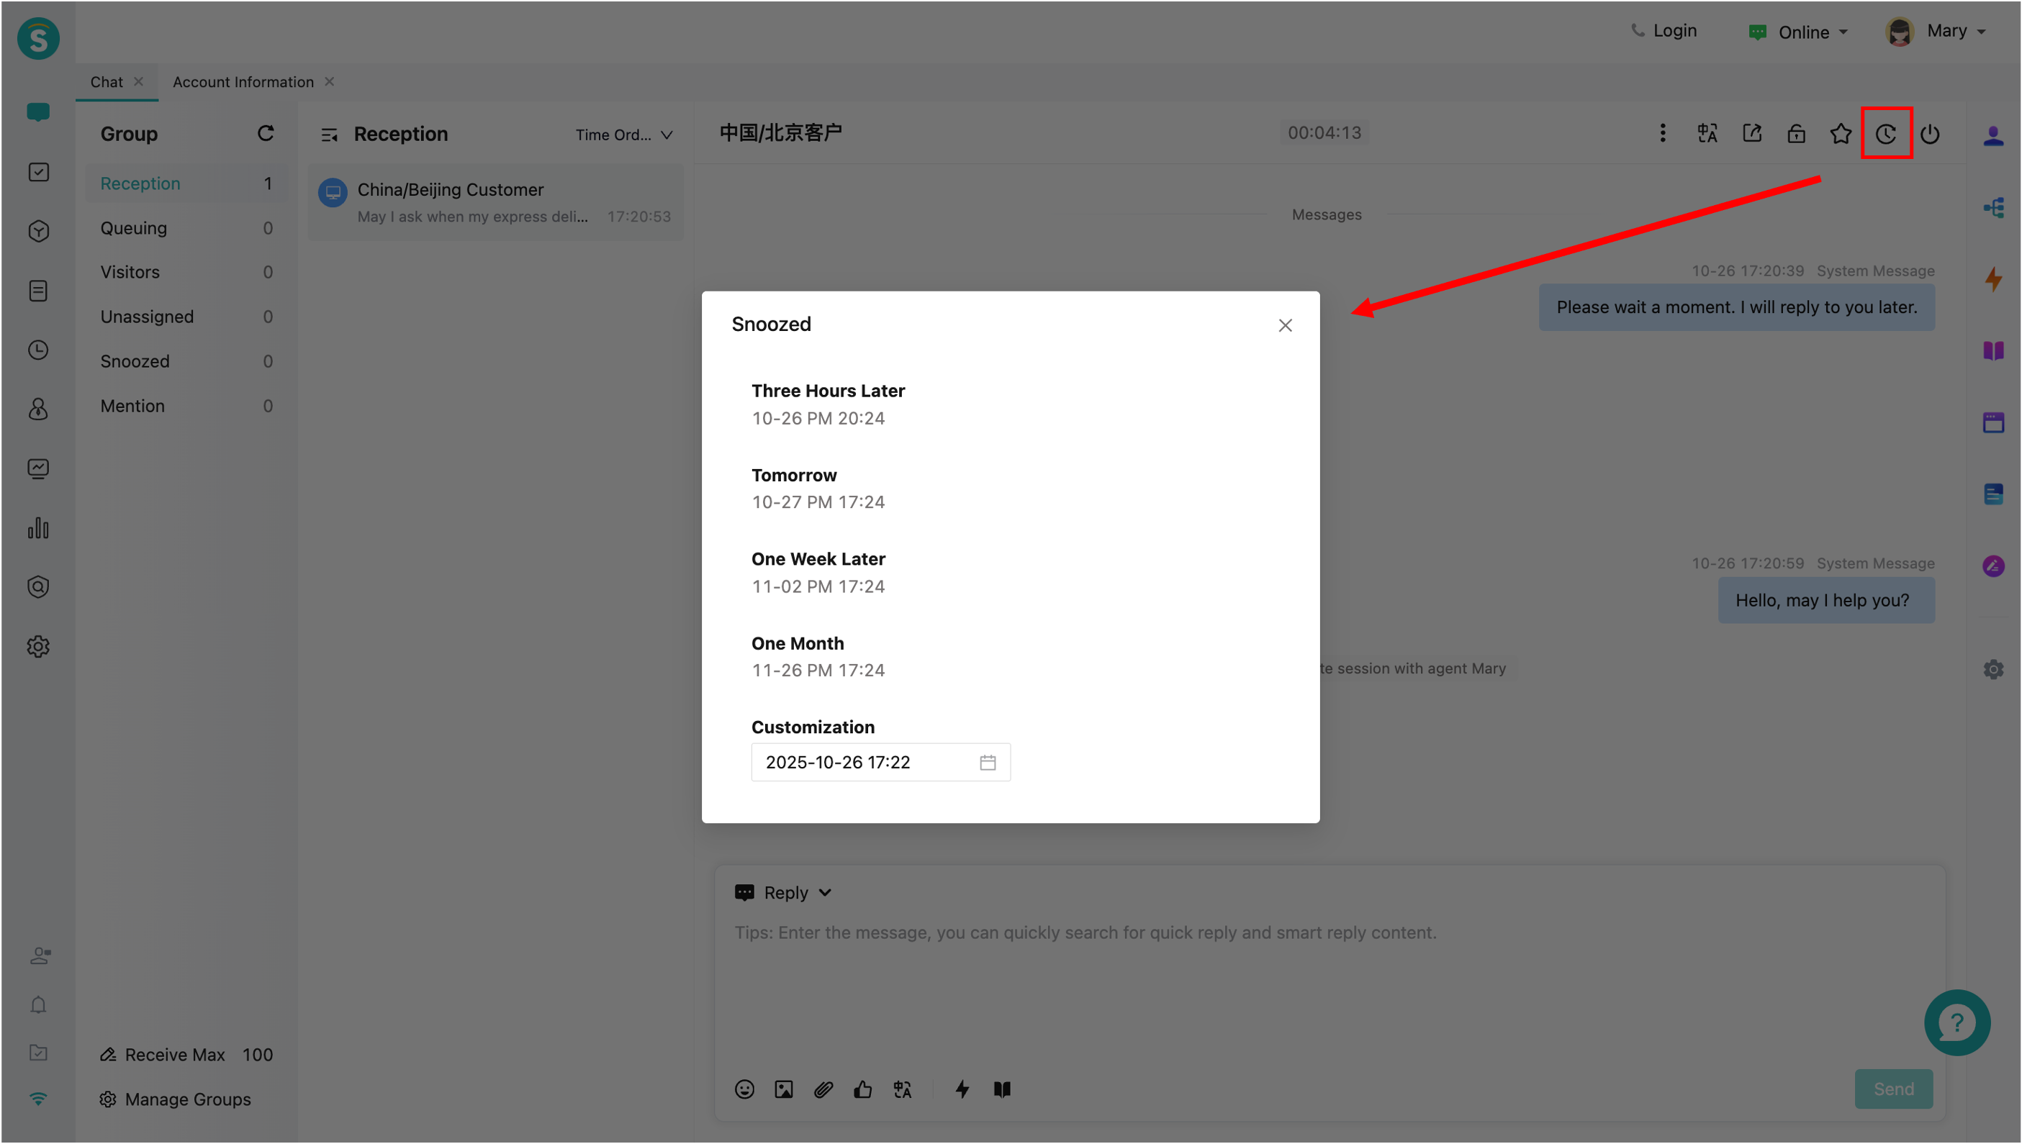
Task: Click the end session power icon
Action: tap(1929, 135)
